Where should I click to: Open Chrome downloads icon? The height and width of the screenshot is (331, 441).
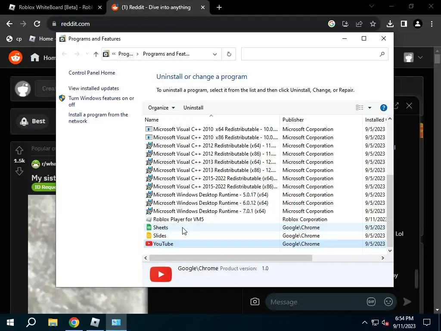(390, 24)
